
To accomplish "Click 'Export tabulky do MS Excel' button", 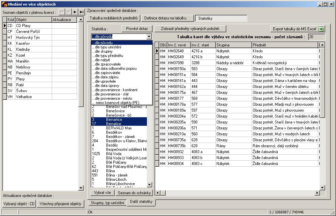I will [298, 29].
